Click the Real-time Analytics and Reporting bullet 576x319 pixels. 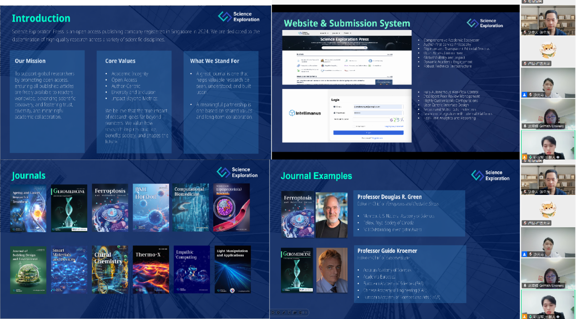coord(450,118)
